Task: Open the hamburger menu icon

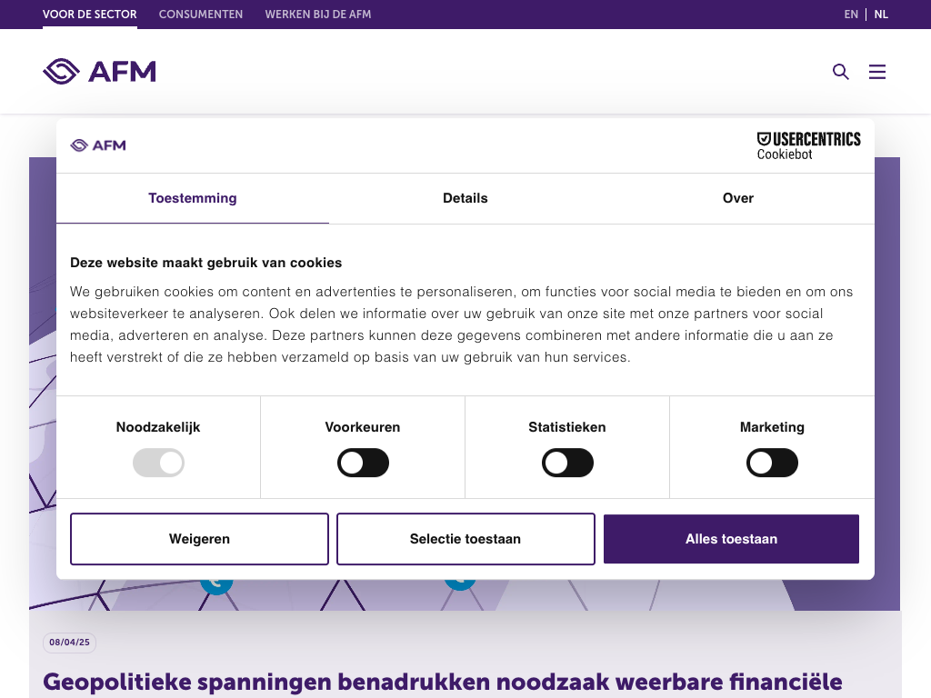Action: [x=876, y=72]
